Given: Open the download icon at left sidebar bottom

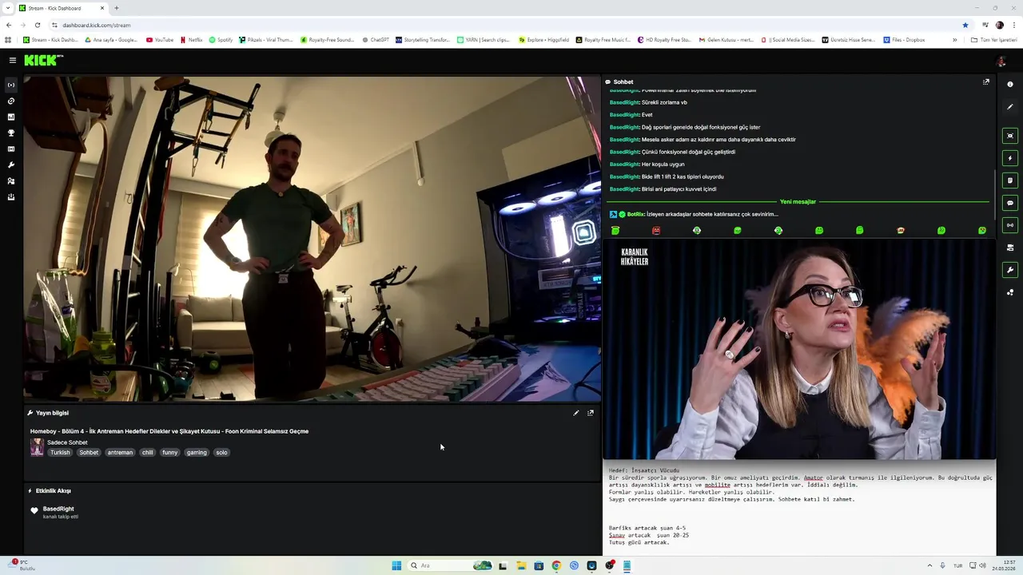Looking at the screenshot, I should click(11, 196).
